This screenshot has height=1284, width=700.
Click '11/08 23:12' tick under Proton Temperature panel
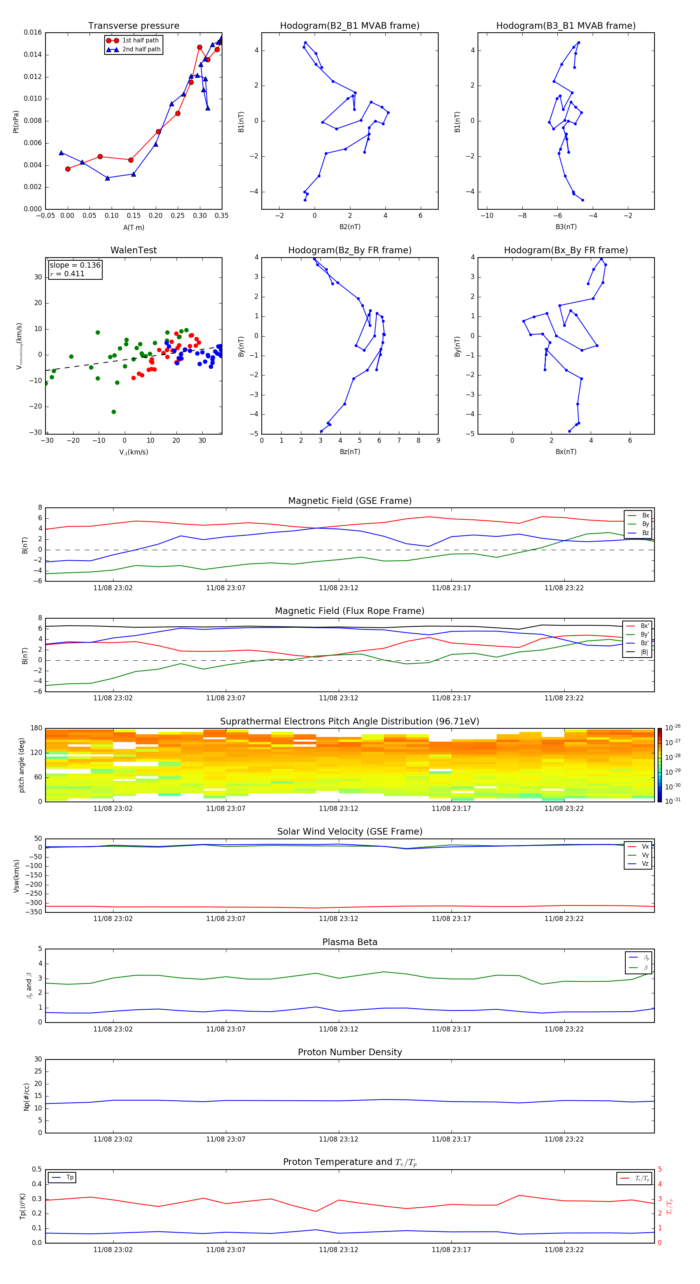[338, 1250]
